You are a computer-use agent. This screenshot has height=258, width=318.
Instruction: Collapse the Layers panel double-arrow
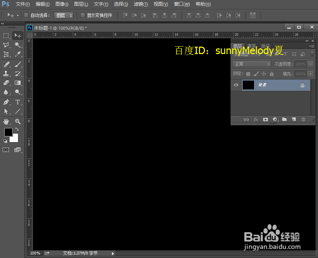point(307,41)
